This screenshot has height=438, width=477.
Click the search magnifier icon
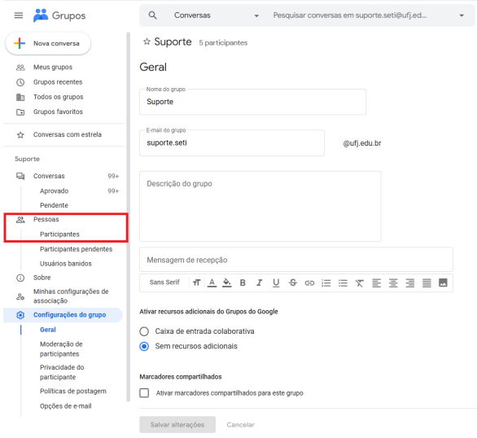point(153,15)
